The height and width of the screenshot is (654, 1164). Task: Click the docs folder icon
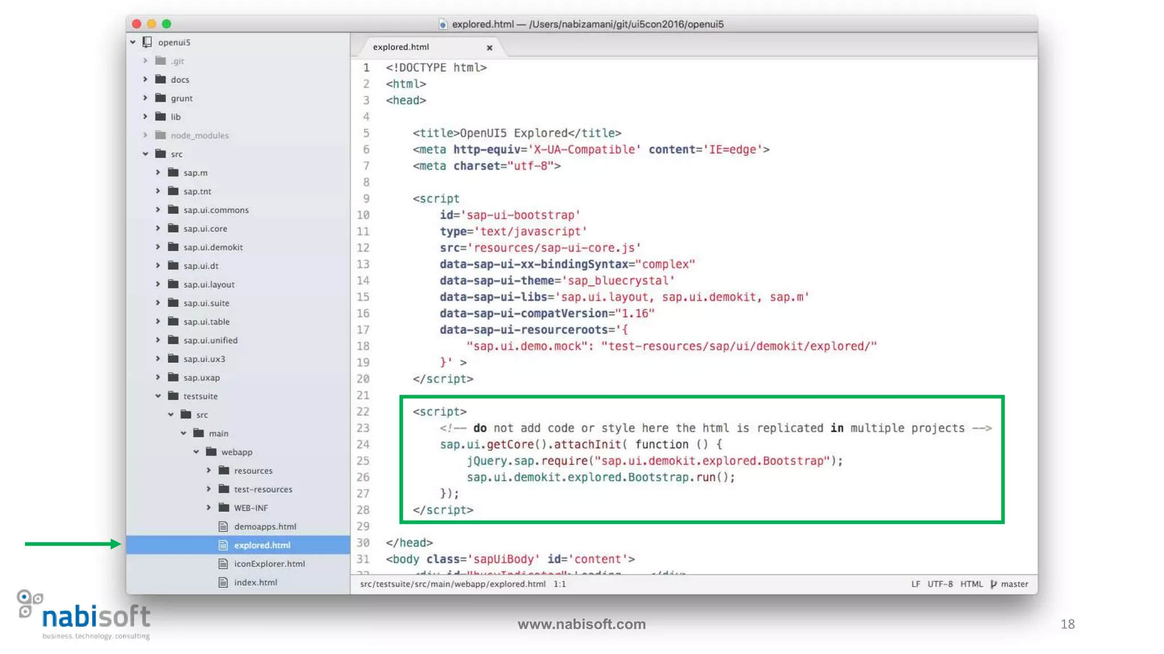161,79
